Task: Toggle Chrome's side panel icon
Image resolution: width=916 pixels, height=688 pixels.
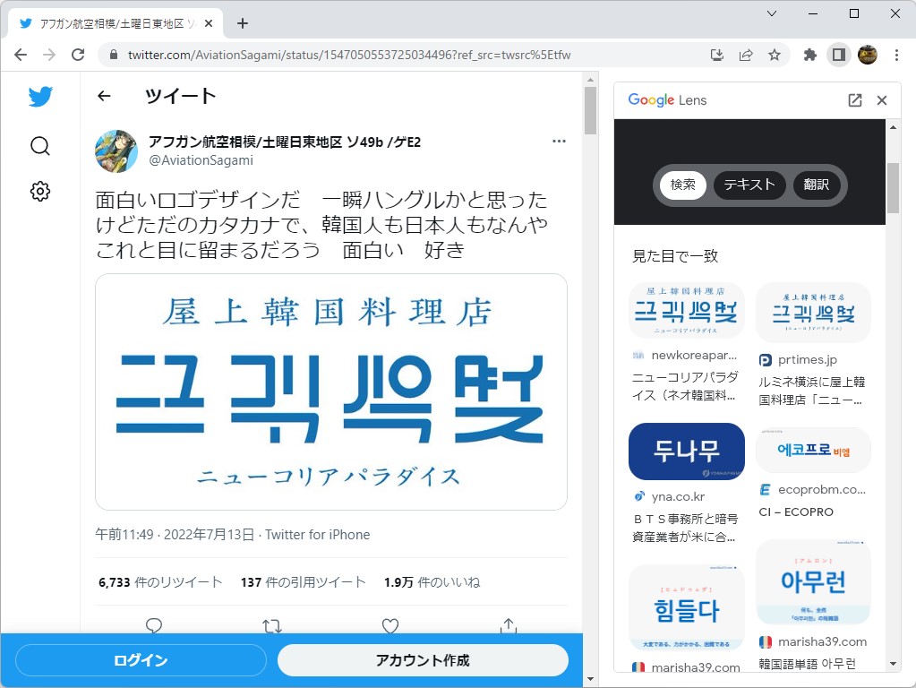Action: click(x=838, y=55)
